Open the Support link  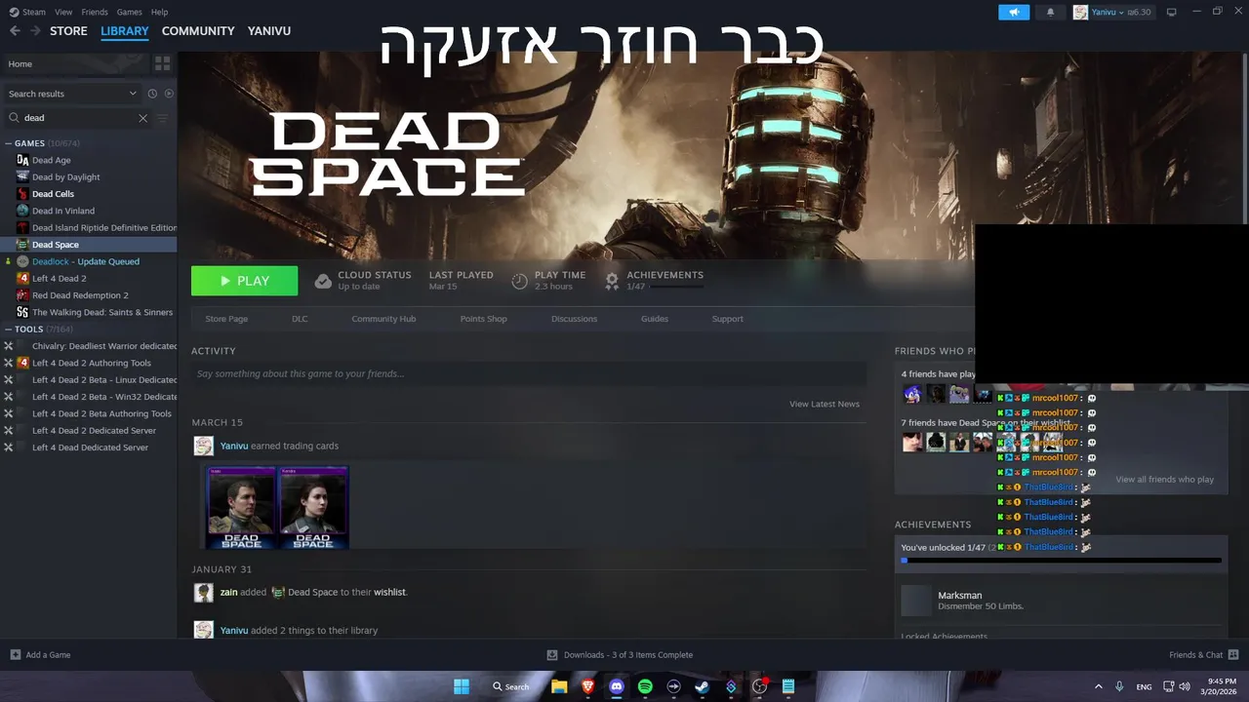(727, 319)
